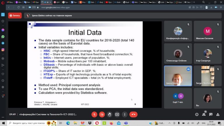Open chat with everyone panel

click(x=211, y=114)
